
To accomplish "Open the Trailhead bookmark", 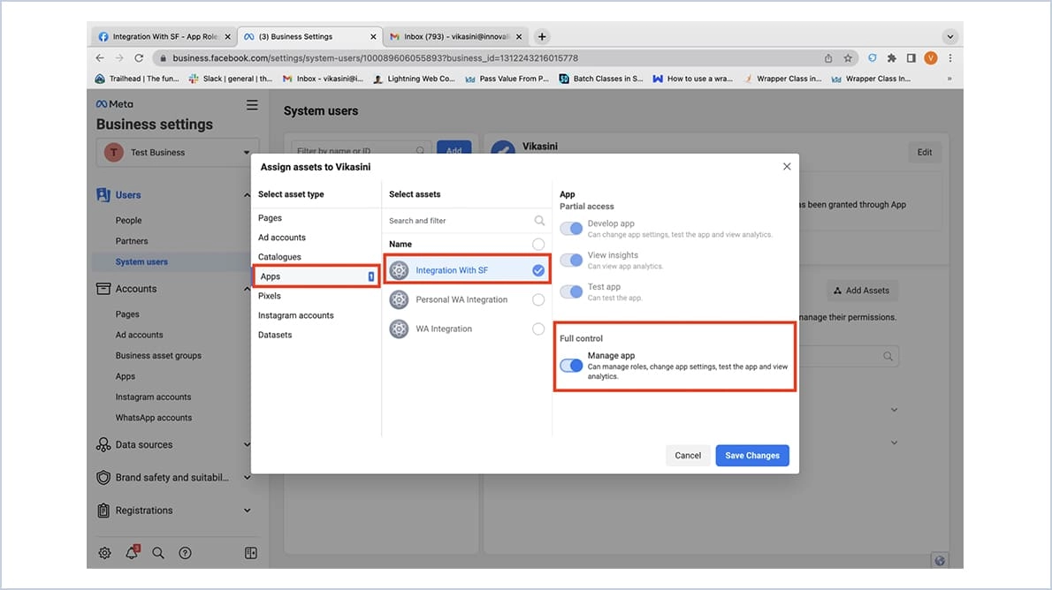I will (138, 79).
